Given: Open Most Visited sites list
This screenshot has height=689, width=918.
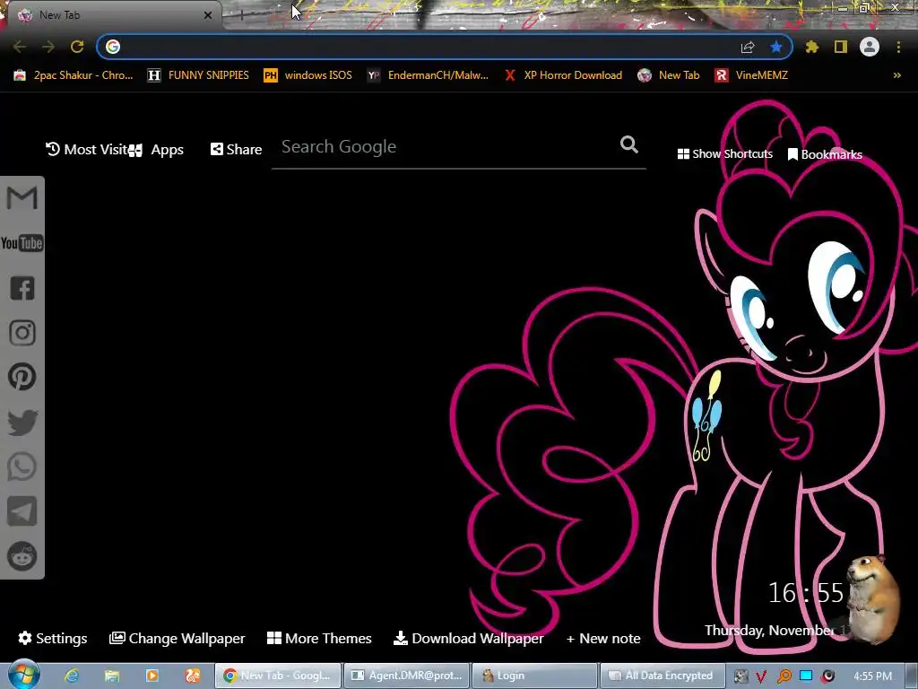Looking at the screenshot, I should (x=87, y=150).
